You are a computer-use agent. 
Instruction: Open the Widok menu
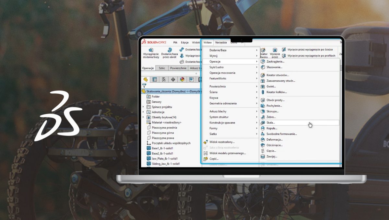pos(196,42)
